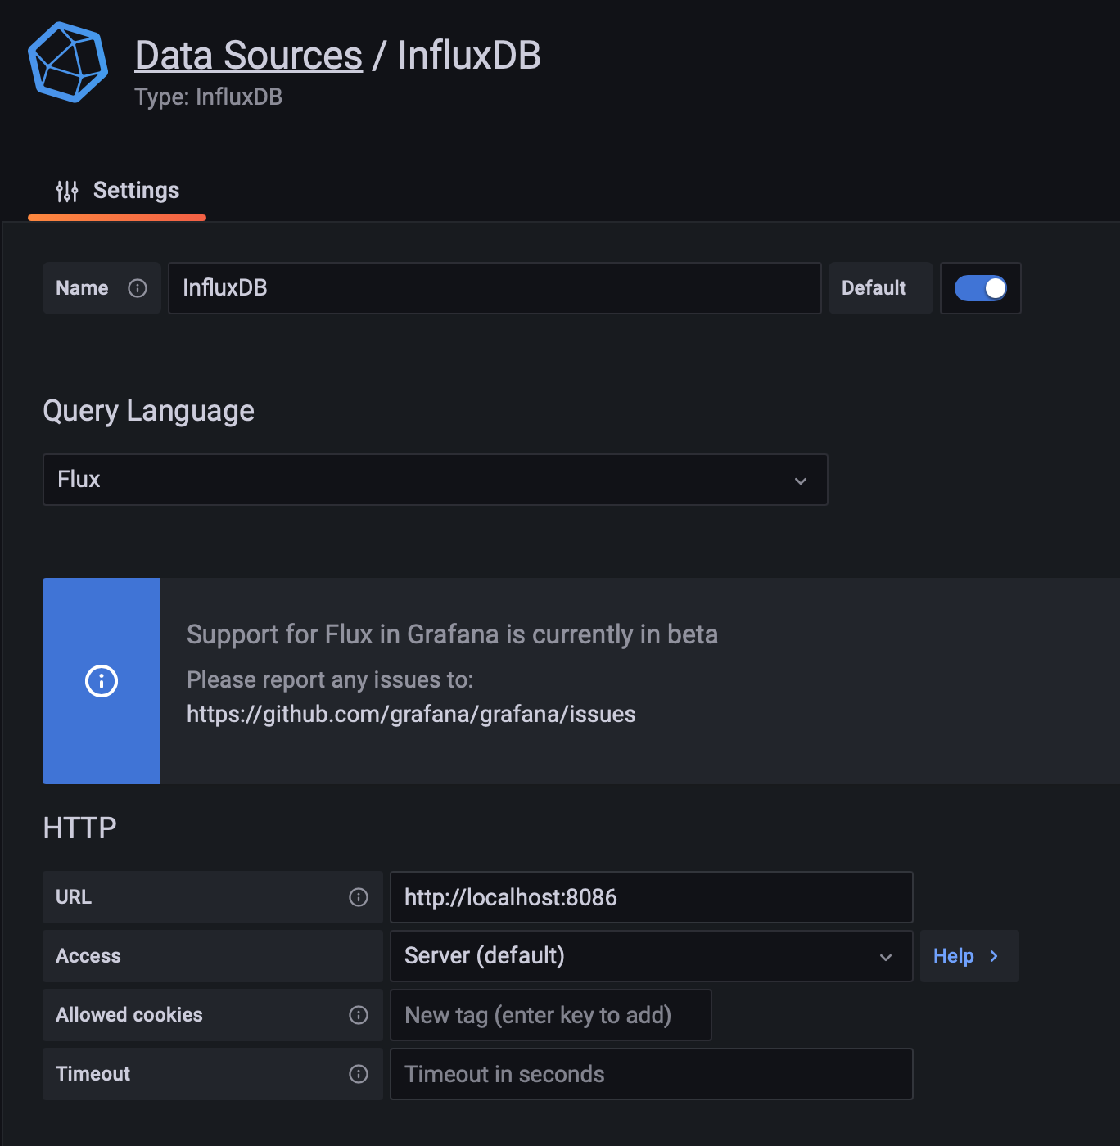The image size is (1120, 1146).
Task: Disable the Default data source toggle
Action: click(980, 288)
